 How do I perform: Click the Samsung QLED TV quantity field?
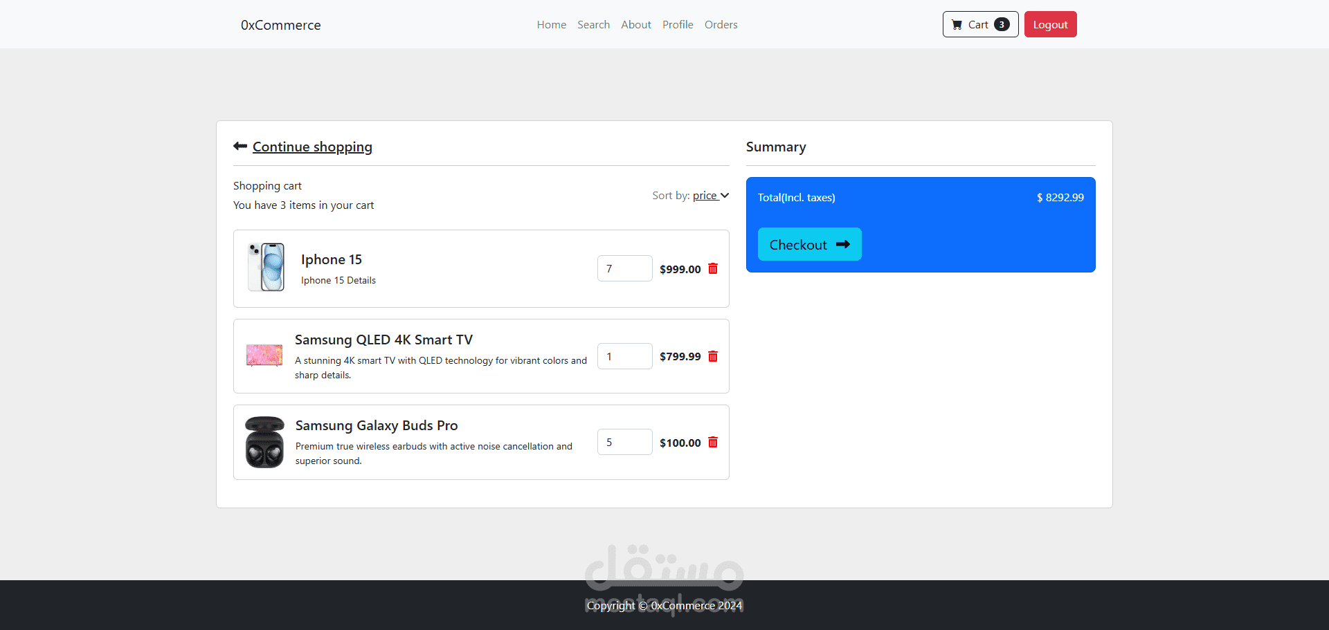[625, 356]
